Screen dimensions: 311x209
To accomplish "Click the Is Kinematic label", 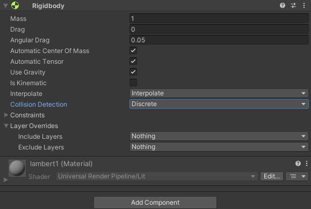I will [x=28, y=83].
